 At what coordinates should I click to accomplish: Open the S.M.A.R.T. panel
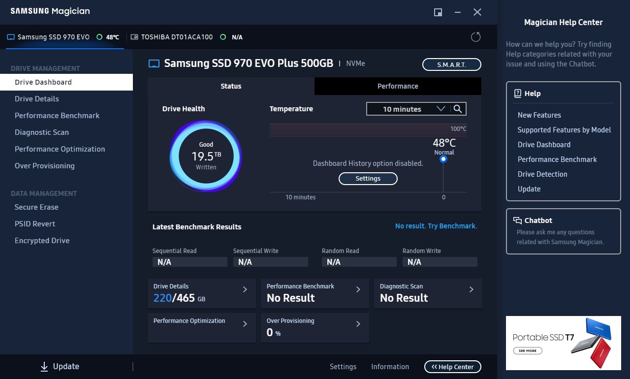pyautogui.click(x=451, y=64)
